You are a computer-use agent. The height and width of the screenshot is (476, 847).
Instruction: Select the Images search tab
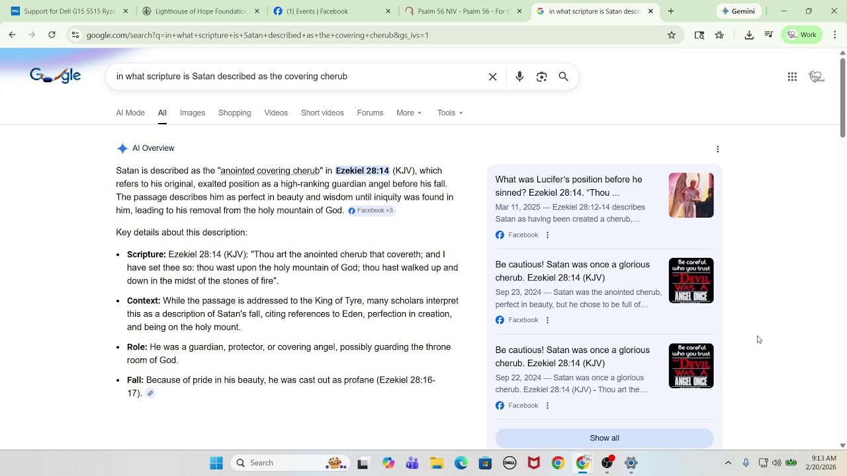coord(193,113)
